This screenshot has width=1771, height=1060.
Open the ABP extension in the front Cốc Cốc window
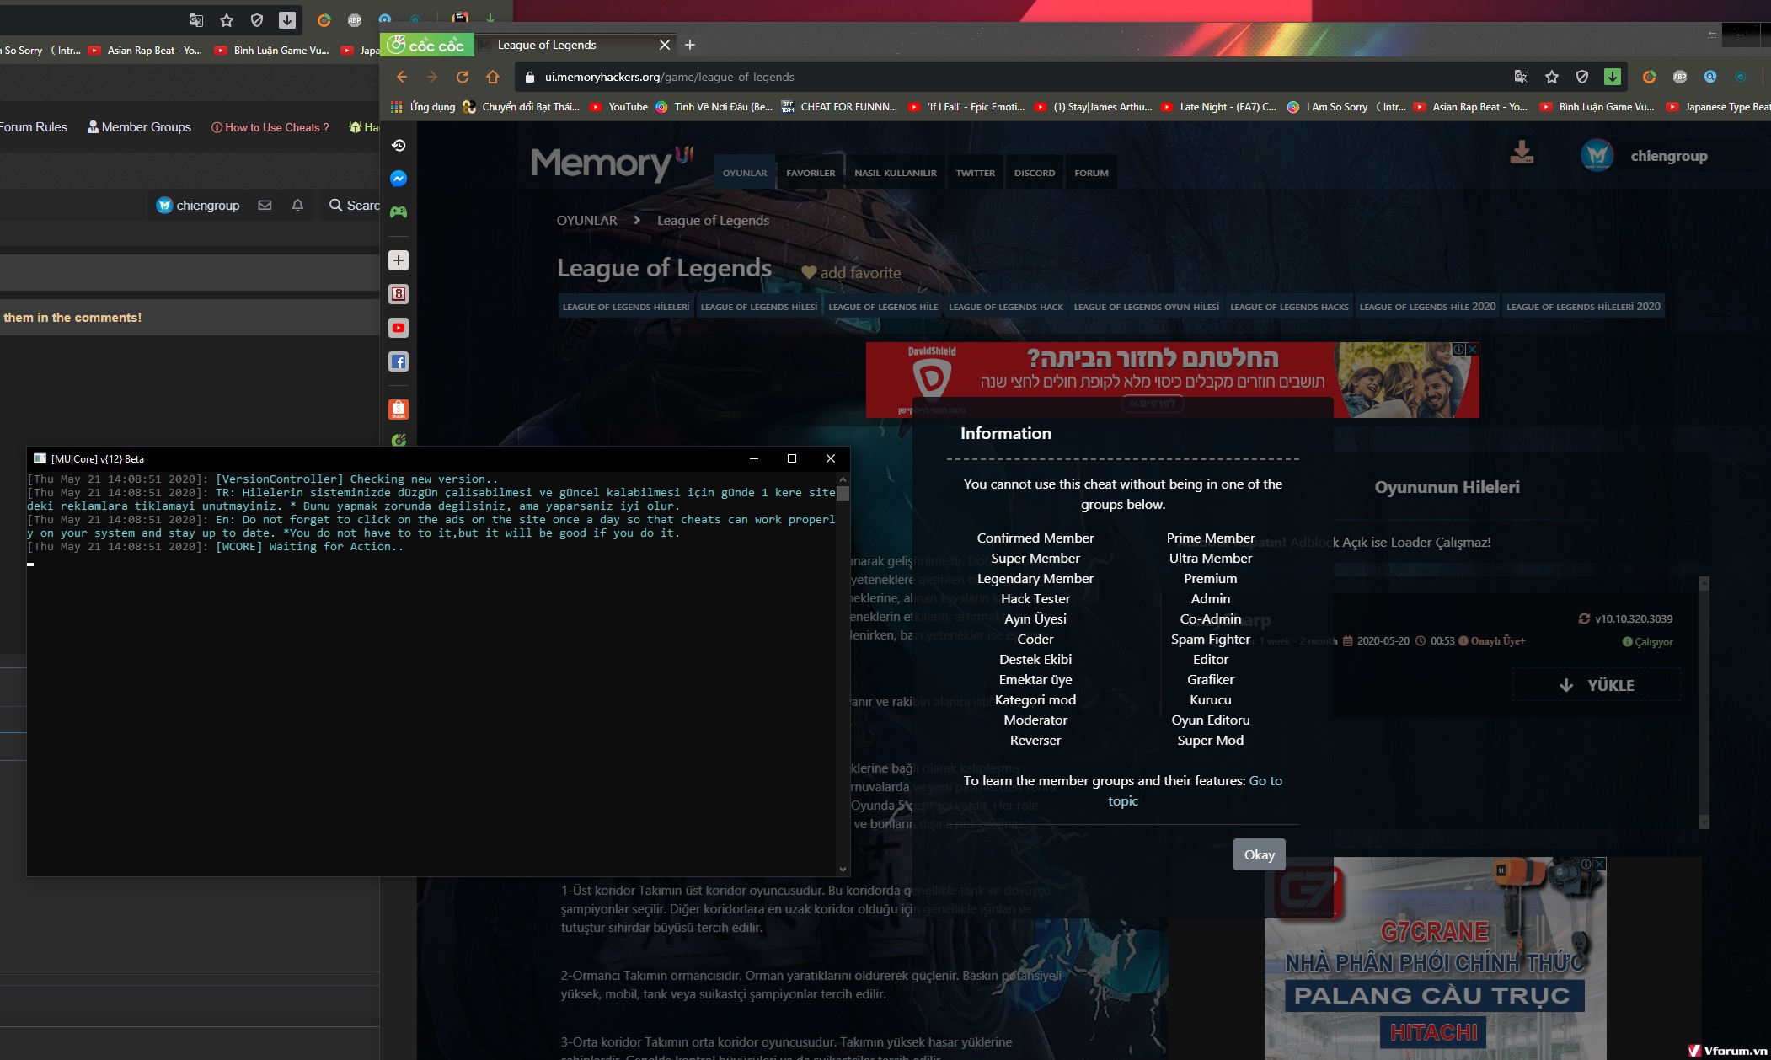pyautogui.click(x=1680, y=77)
